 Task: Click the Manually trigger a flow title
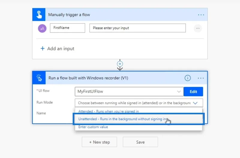pos(69,15)
